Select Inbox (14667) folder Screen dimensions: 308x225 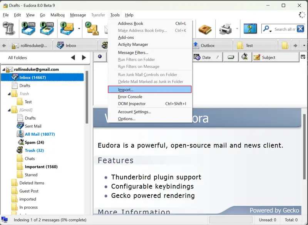coord(42,77)
